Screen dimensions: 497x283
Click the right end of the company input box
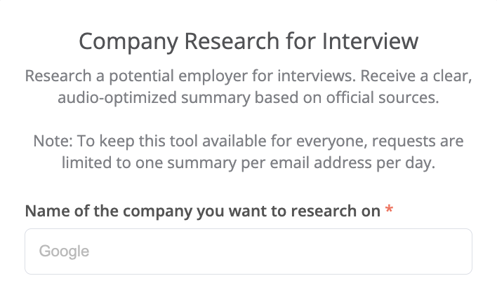pyautogui.click(x=456, y=251)
